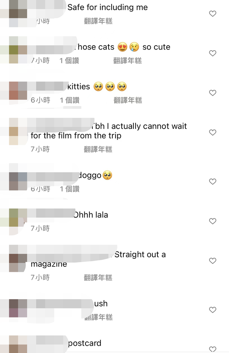View the 1 個讚 likes on the cats comment
The height and width of the screenshot is (353, 229).
point(69,61)
